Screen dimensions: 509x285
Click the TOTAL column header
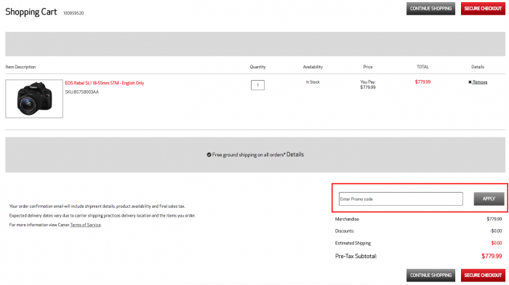point(422,67)
